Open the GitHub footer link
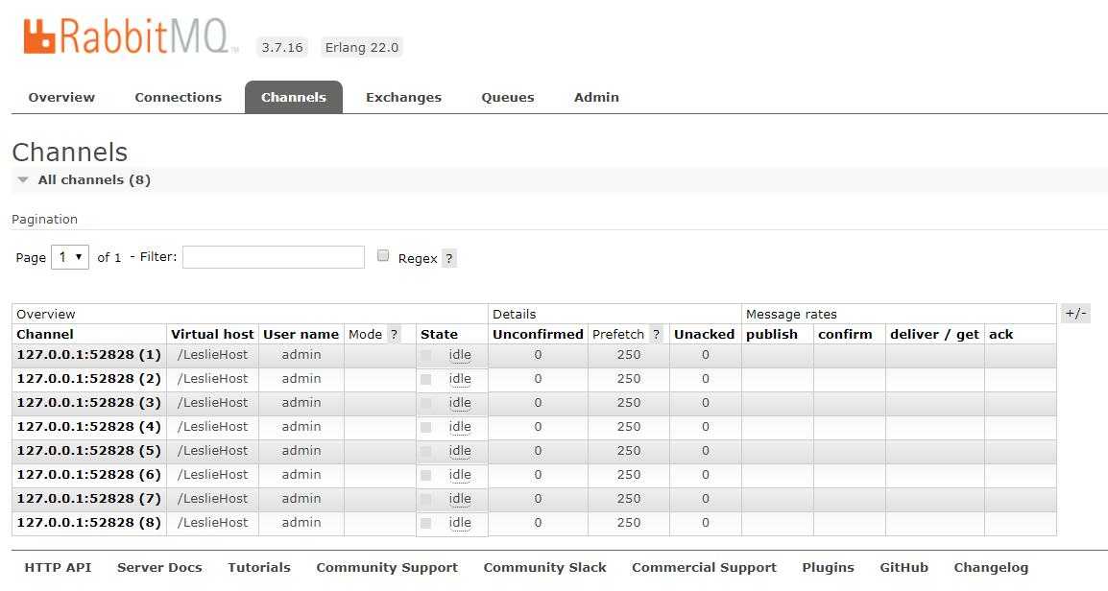1108x591 pixels. pos(903,568)
